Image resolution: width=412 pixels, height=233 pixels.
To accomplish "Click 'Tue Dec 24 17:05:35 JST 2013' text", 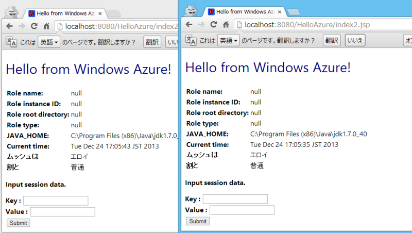I will point(294,145).
